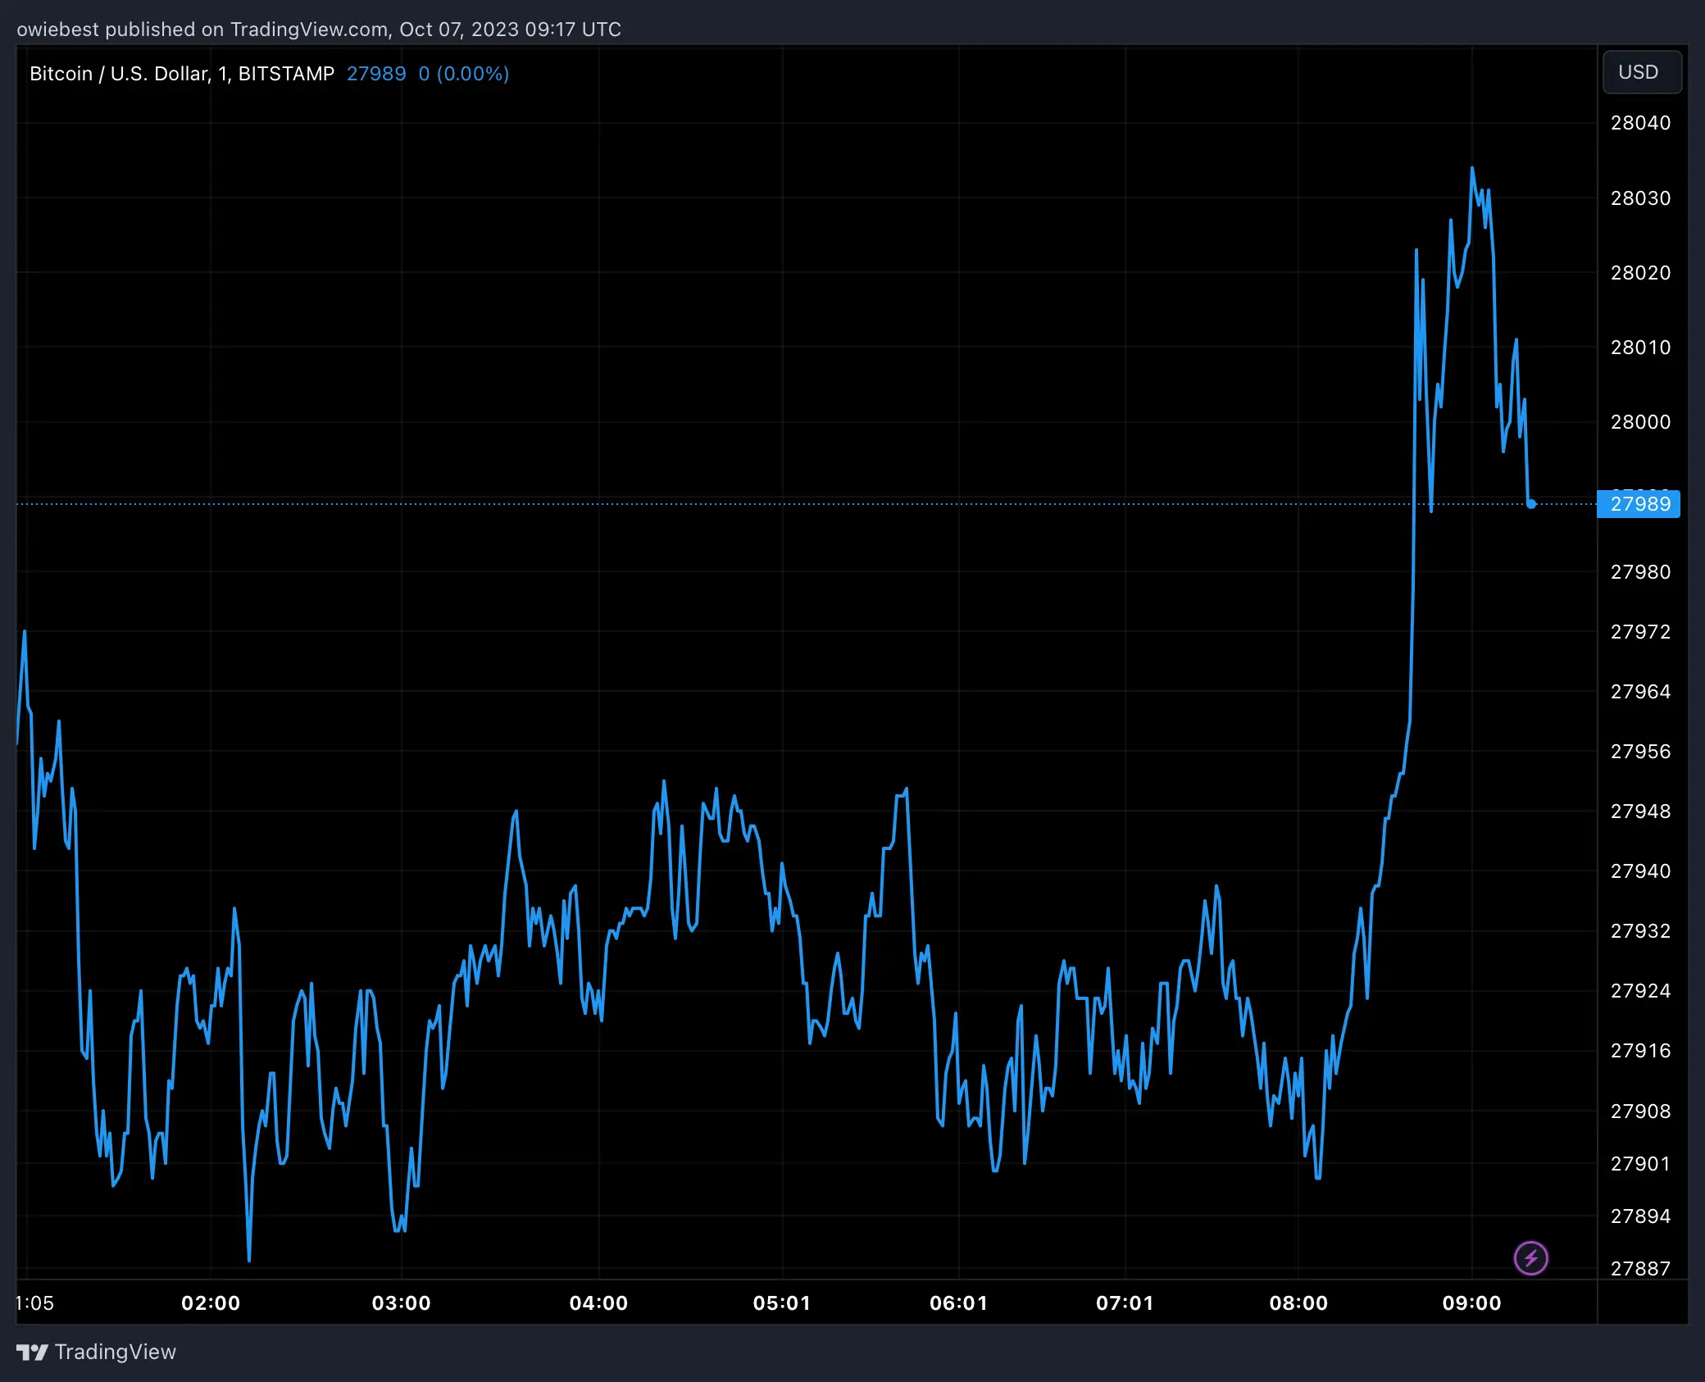Click the price axis label 27956

point(1640,752)
